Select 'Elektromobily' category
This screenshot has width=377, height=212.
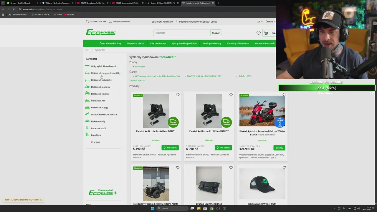click(98, 121)
